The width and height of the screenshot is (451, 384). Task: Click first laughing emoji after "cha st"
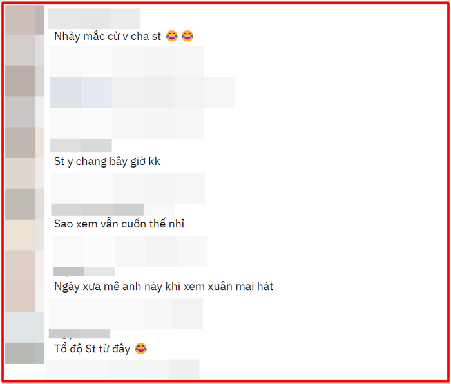(172, 36)
